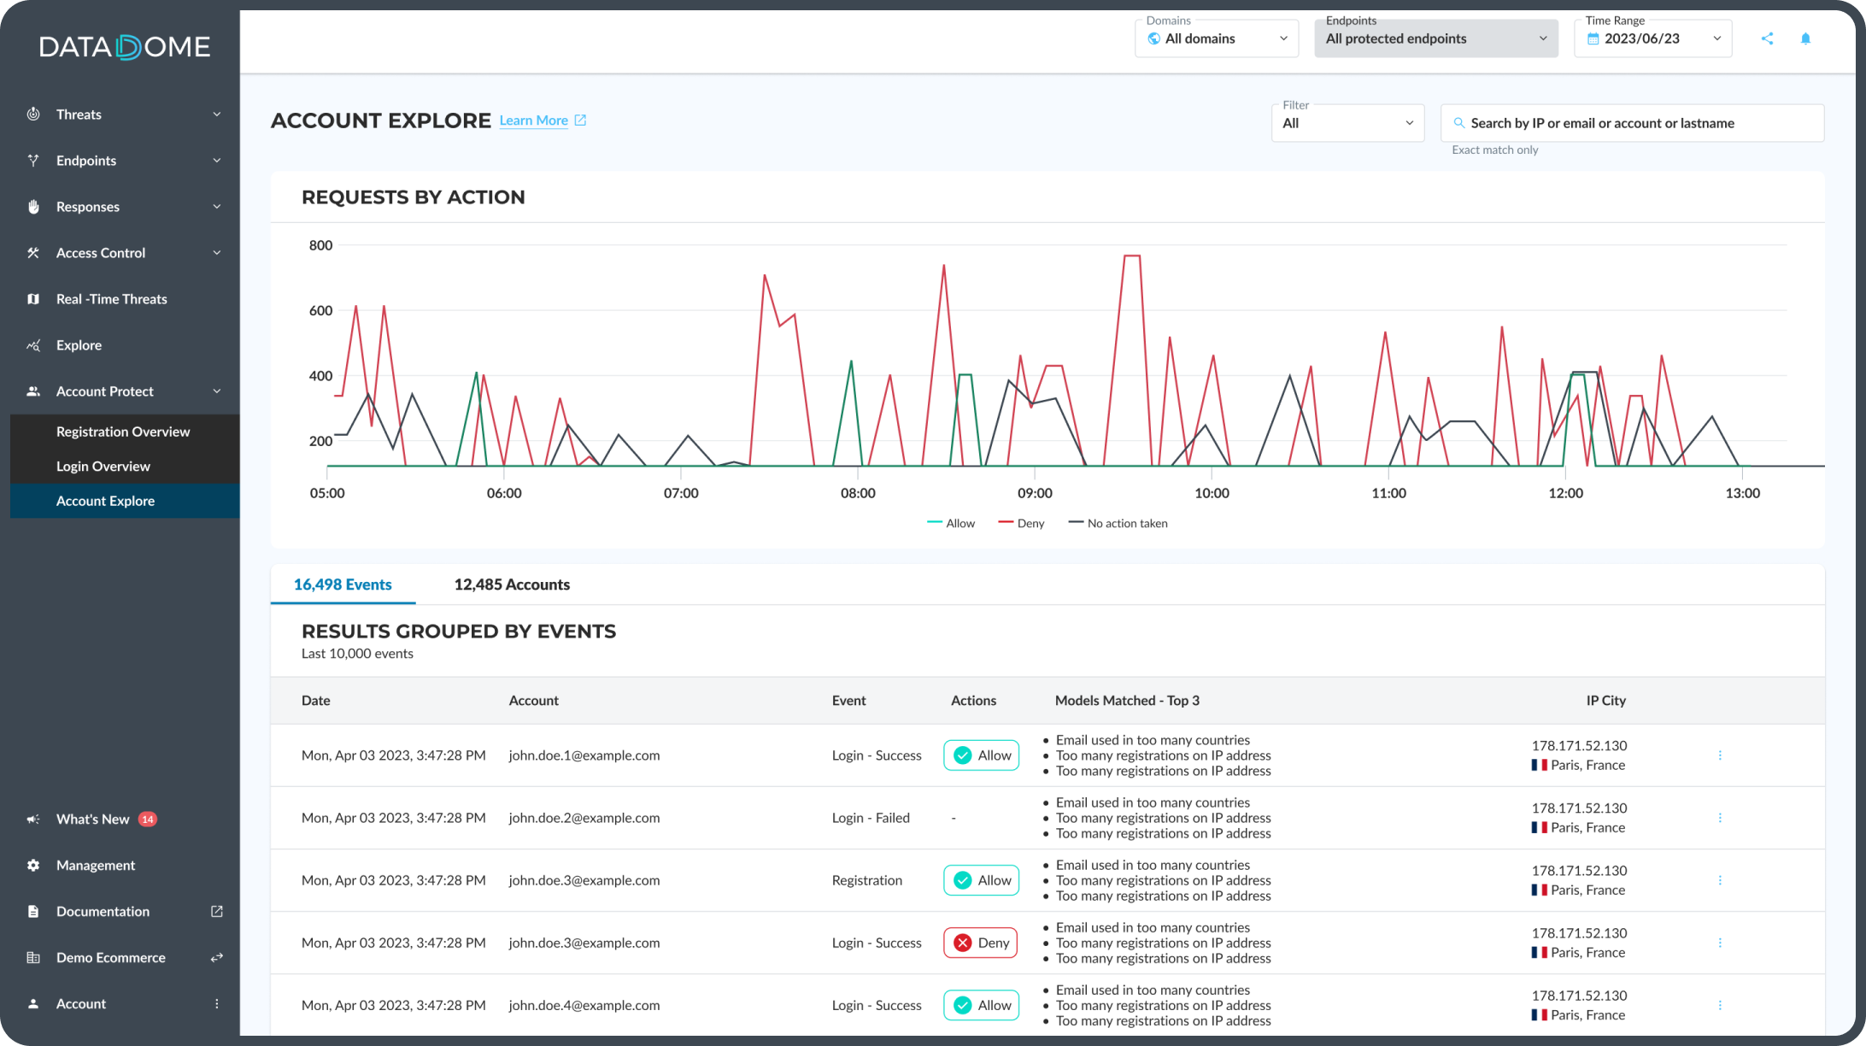
Task: Switch to the 12,485 Accounts tab
Action: point(512,585)
